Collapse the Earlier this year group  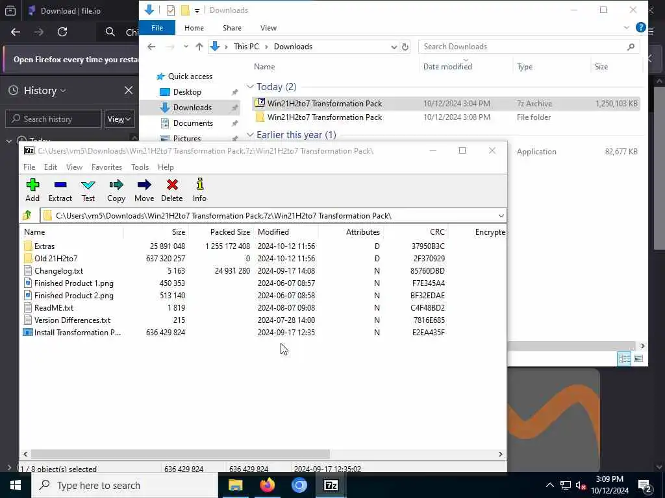click(x=250, y=135)
